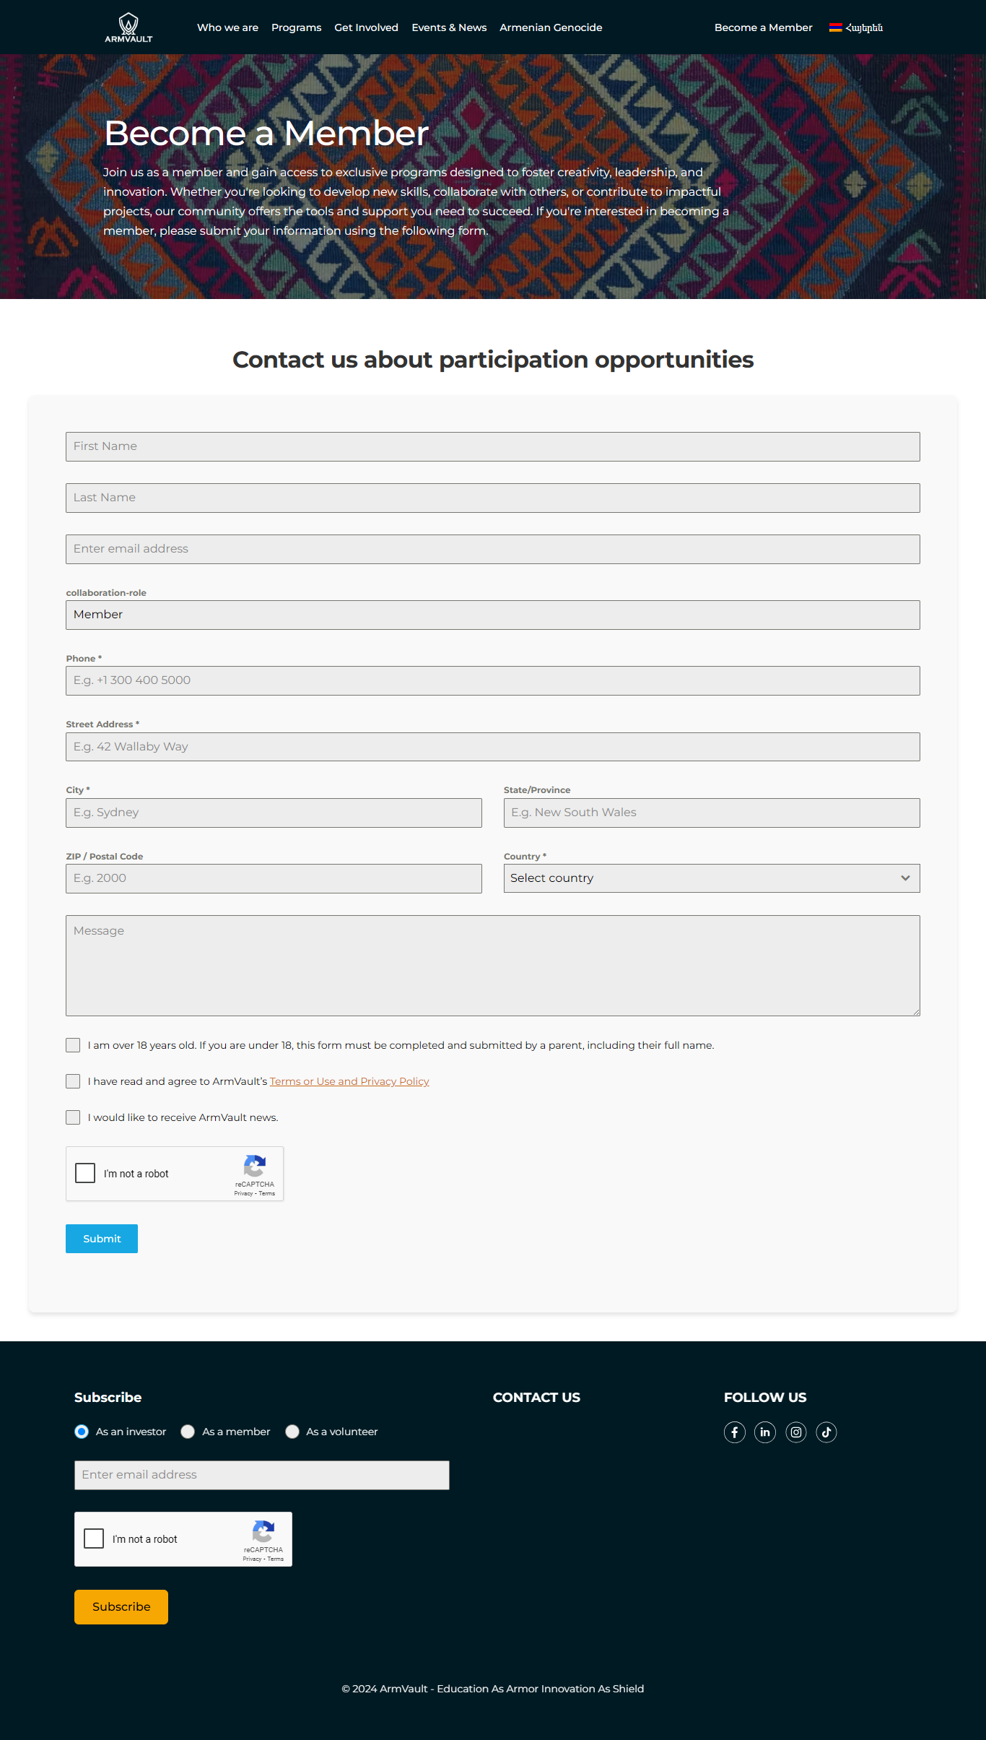
Task: Open the Get Involved menu
Action: point(366,27)
